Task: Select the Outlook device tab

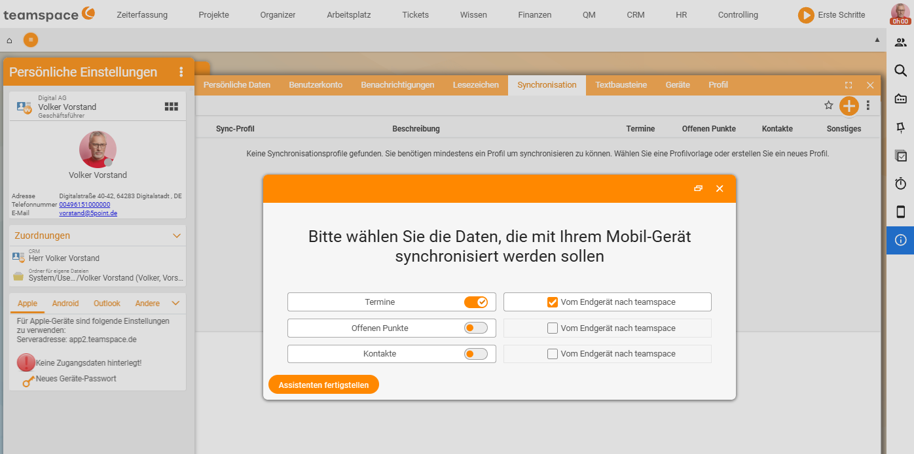Action: [x=107, y=304]
